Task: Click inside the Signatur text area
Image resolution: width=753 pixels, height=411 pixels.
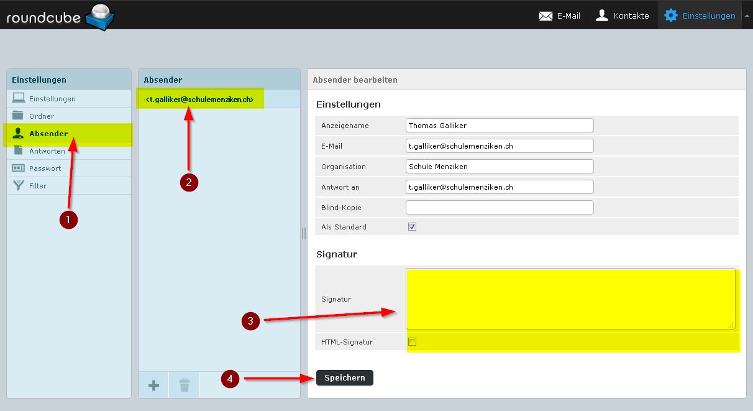Action: pos(570,298)
